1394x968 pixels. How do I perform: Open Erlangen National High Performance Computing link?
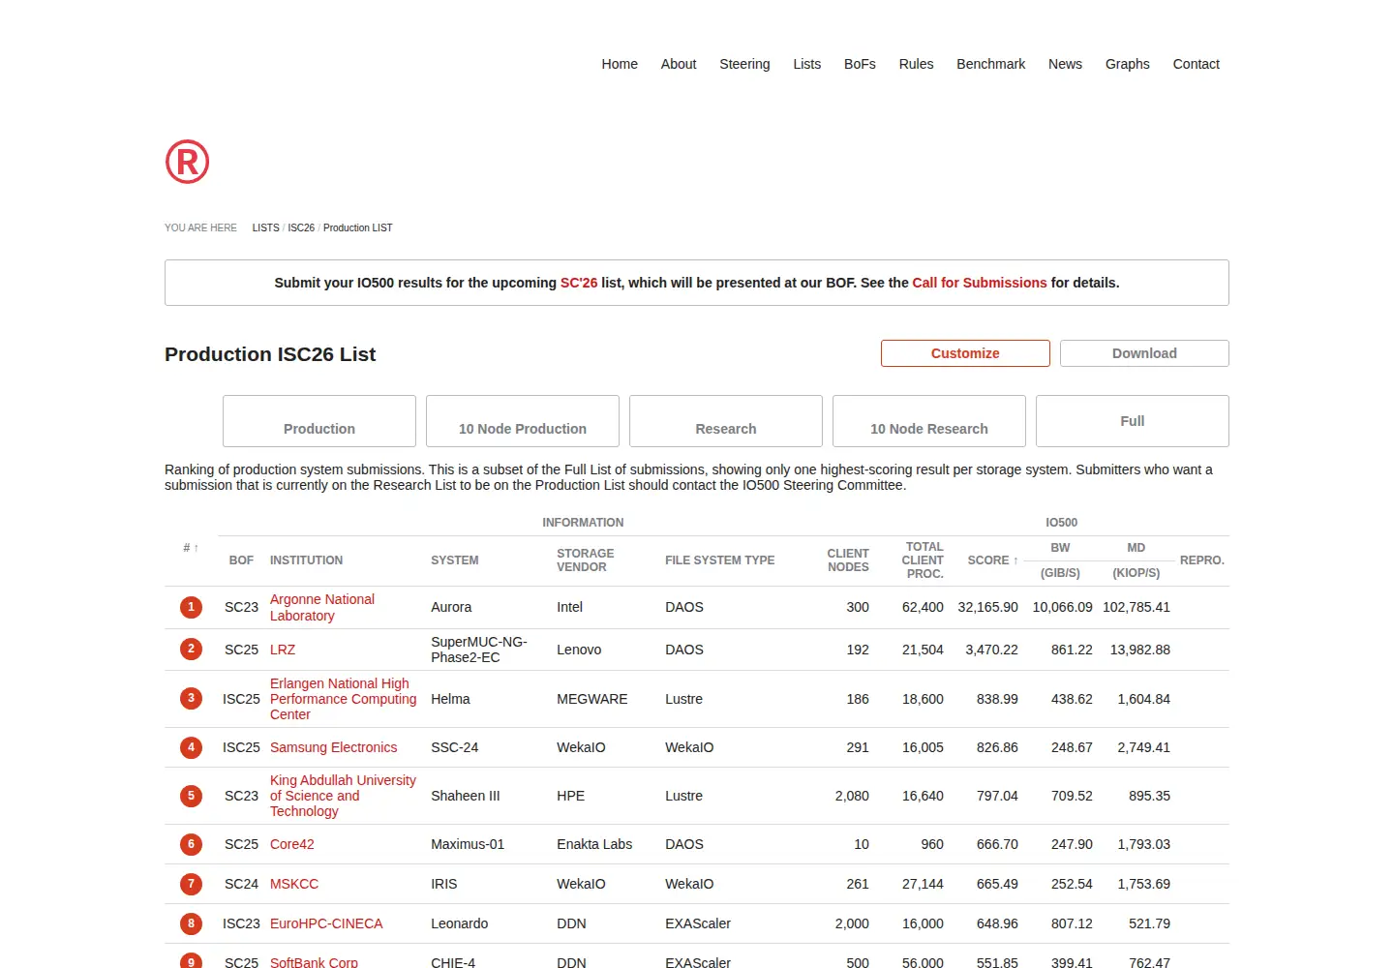pos(343,699)
